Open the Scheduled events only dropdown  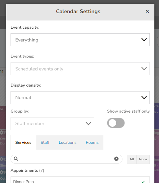coord(80,68)
